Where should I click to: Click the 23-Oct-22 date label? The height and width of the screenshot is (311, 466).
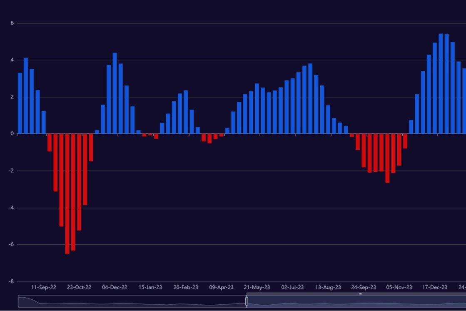pyautogui.click(x=79, y=288)
